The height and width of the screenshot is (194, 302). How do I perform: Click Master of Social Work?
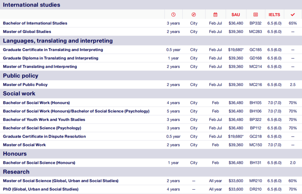point(24,145)
